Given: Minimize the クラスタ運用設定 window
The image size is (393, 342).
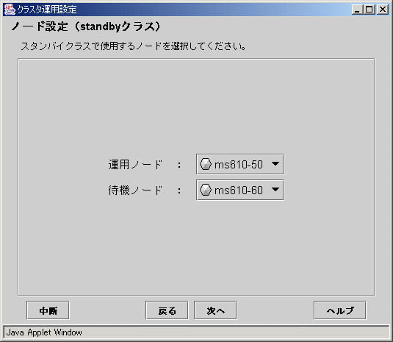Looking at the screenshot, I should click(357, 10).
